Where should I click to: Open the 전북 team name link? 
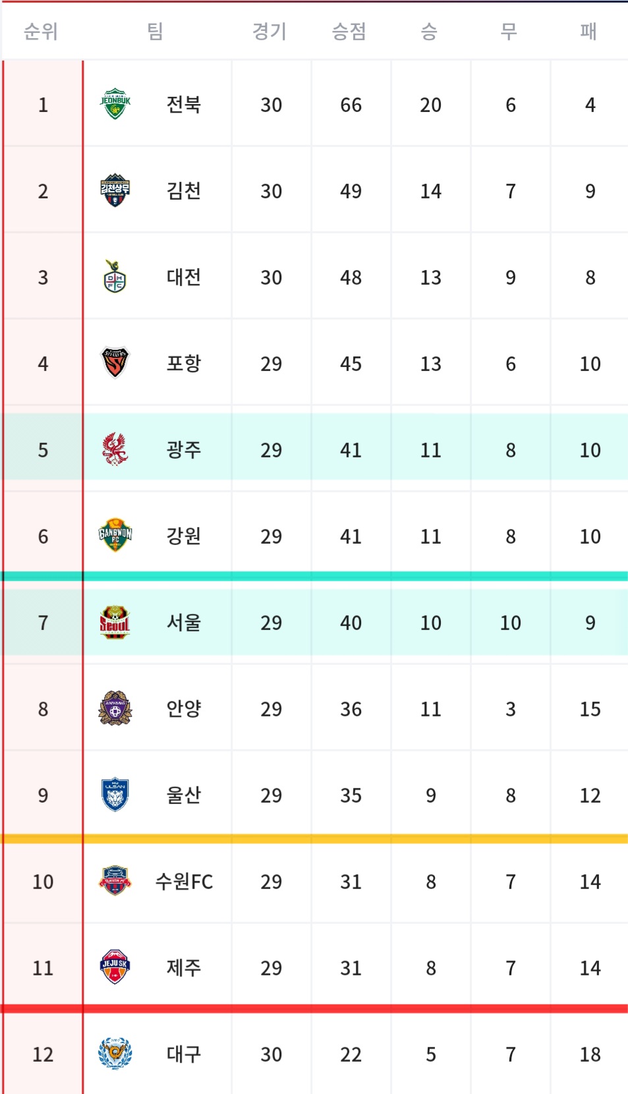[184, 104]
